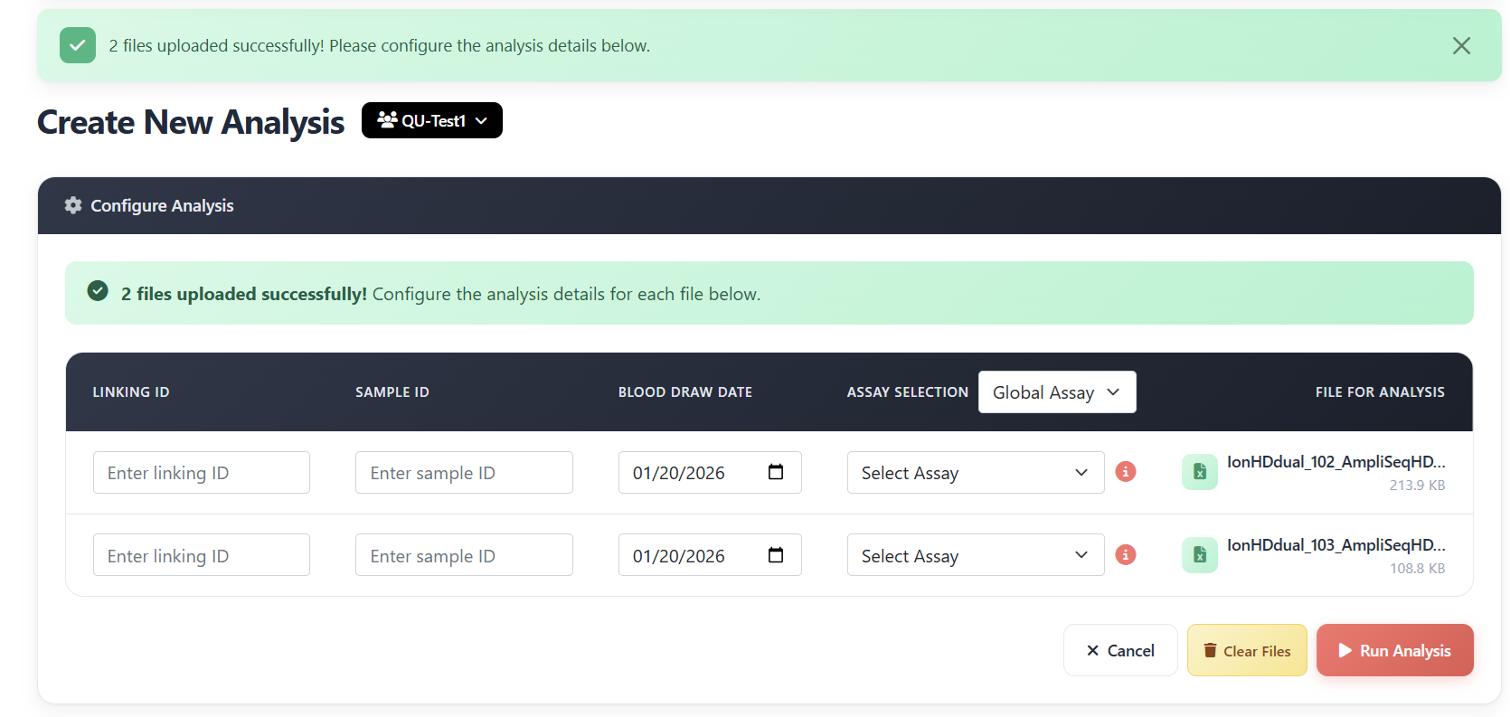Click first row Enter linking ID field

pos(201,473)
